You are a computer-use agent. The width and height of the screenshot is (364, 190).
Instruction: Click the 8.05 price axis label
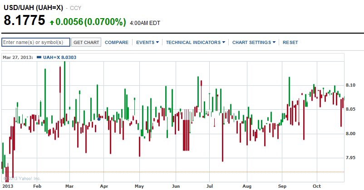(350, 109)
